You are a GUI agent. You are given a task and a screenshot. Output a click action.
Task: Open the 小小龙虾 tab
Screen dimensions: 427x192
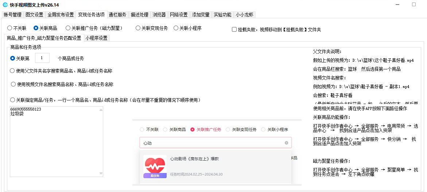click(245, 15)
